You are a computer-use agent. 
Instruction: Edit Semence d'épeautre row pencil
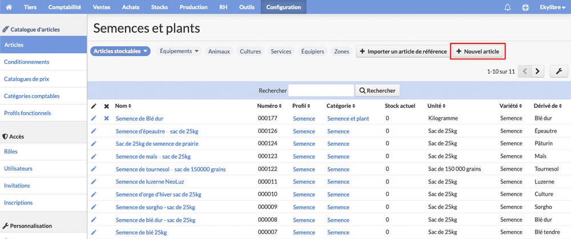[x=94, y=131]
